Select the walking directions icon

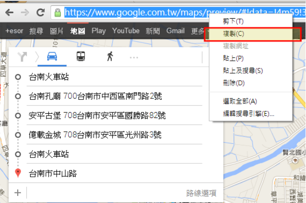coord(110,57)
